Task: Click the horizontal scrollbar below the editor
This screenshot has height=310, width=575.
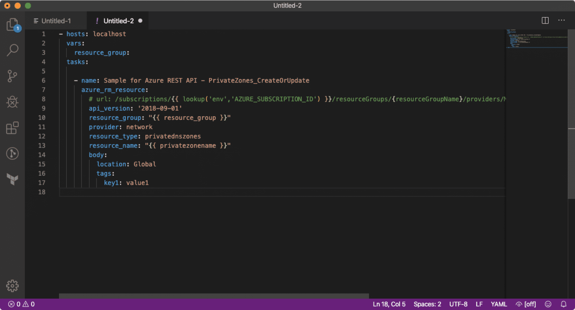Action: (x=214, y=296)
